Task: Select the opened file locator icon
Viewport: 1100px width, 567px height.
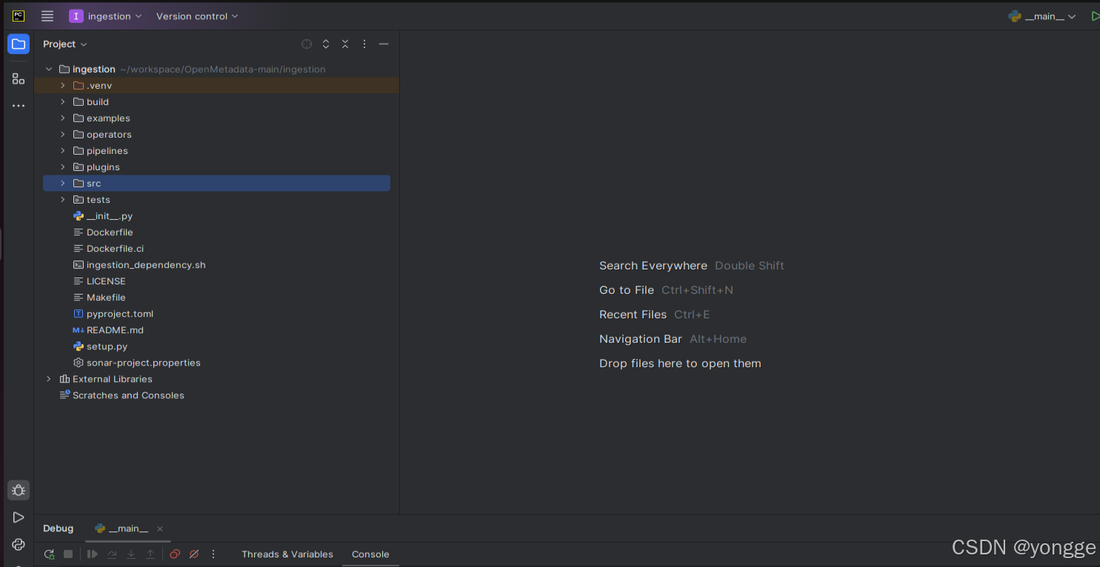Action: click(307, 44)
